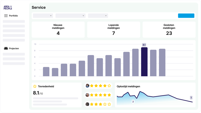Select the marker labeled 2 on line chart
The height and width of the screenshot is (113, 201).
pyautogui.click(x=133, y=102)
